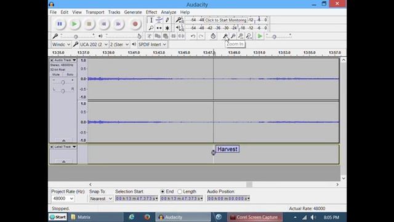The width and height of the screenshot is (394, 222).
Task: Open the Audio Track name dropdown menu
Action: 65,60
